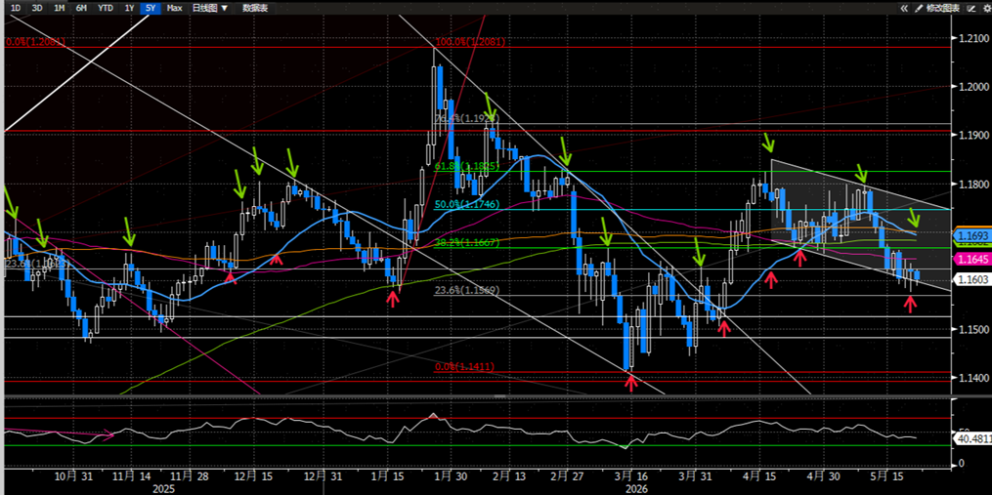Viewport: 992px width, 495px height.
Task: Click the pencil edit chart icon
Action: 919,8
